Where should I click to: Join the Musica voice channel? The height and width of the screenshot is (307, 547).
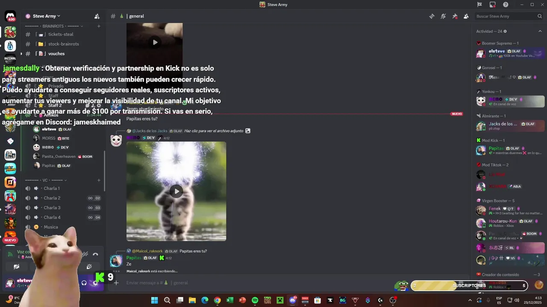tap(51, 227)
